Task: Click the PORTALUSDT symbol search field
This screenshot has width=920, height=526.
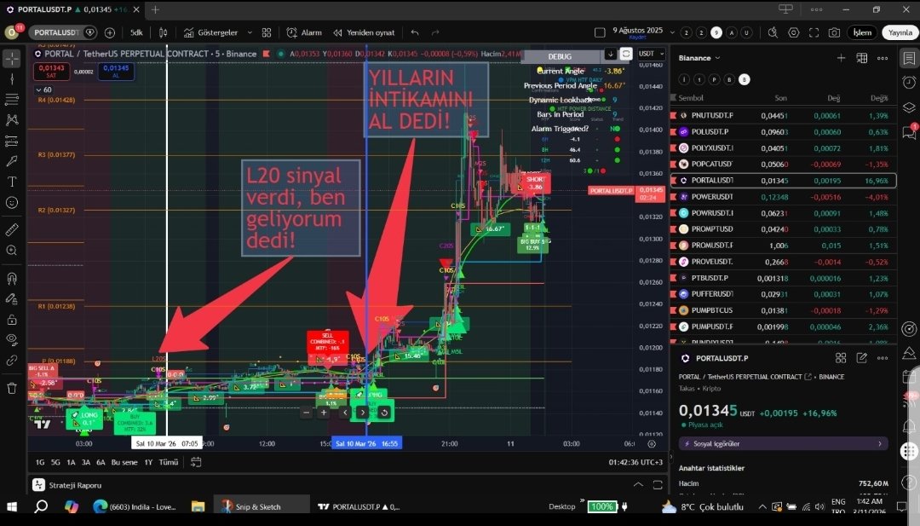Action: [56, 32]
